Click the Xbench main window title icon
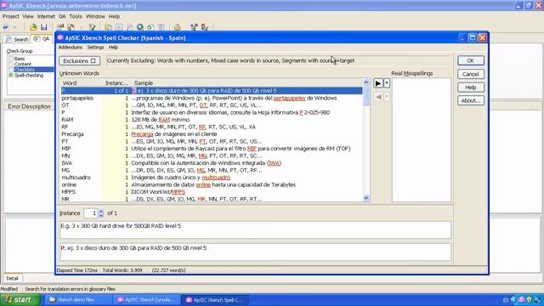The width and height of the screenshot is (544, 306). [4, 6]
